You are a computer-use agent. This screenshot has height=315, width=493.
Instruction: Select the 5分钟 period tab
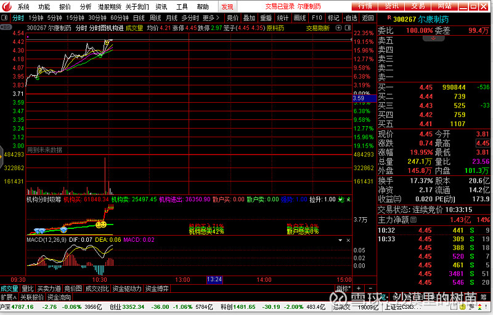[54, 18]
